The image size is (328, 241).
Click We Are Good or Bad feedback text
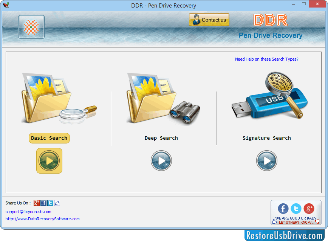pos(296,218)
